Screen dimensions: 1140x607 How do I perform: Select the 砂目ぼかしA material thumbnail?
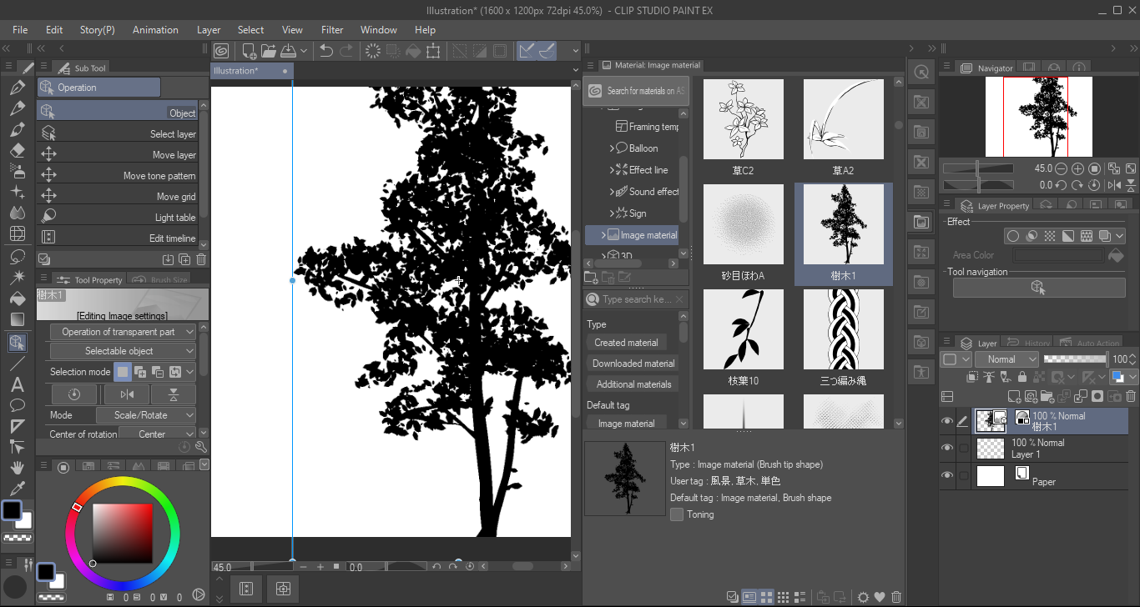click(x=743, y=223)
